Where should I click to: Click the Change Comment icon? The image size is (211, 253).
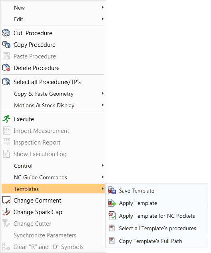pos(6,201)
